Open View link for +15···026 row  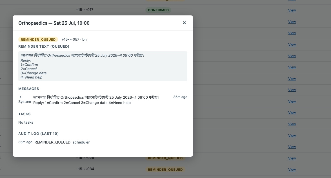point(292,158)
